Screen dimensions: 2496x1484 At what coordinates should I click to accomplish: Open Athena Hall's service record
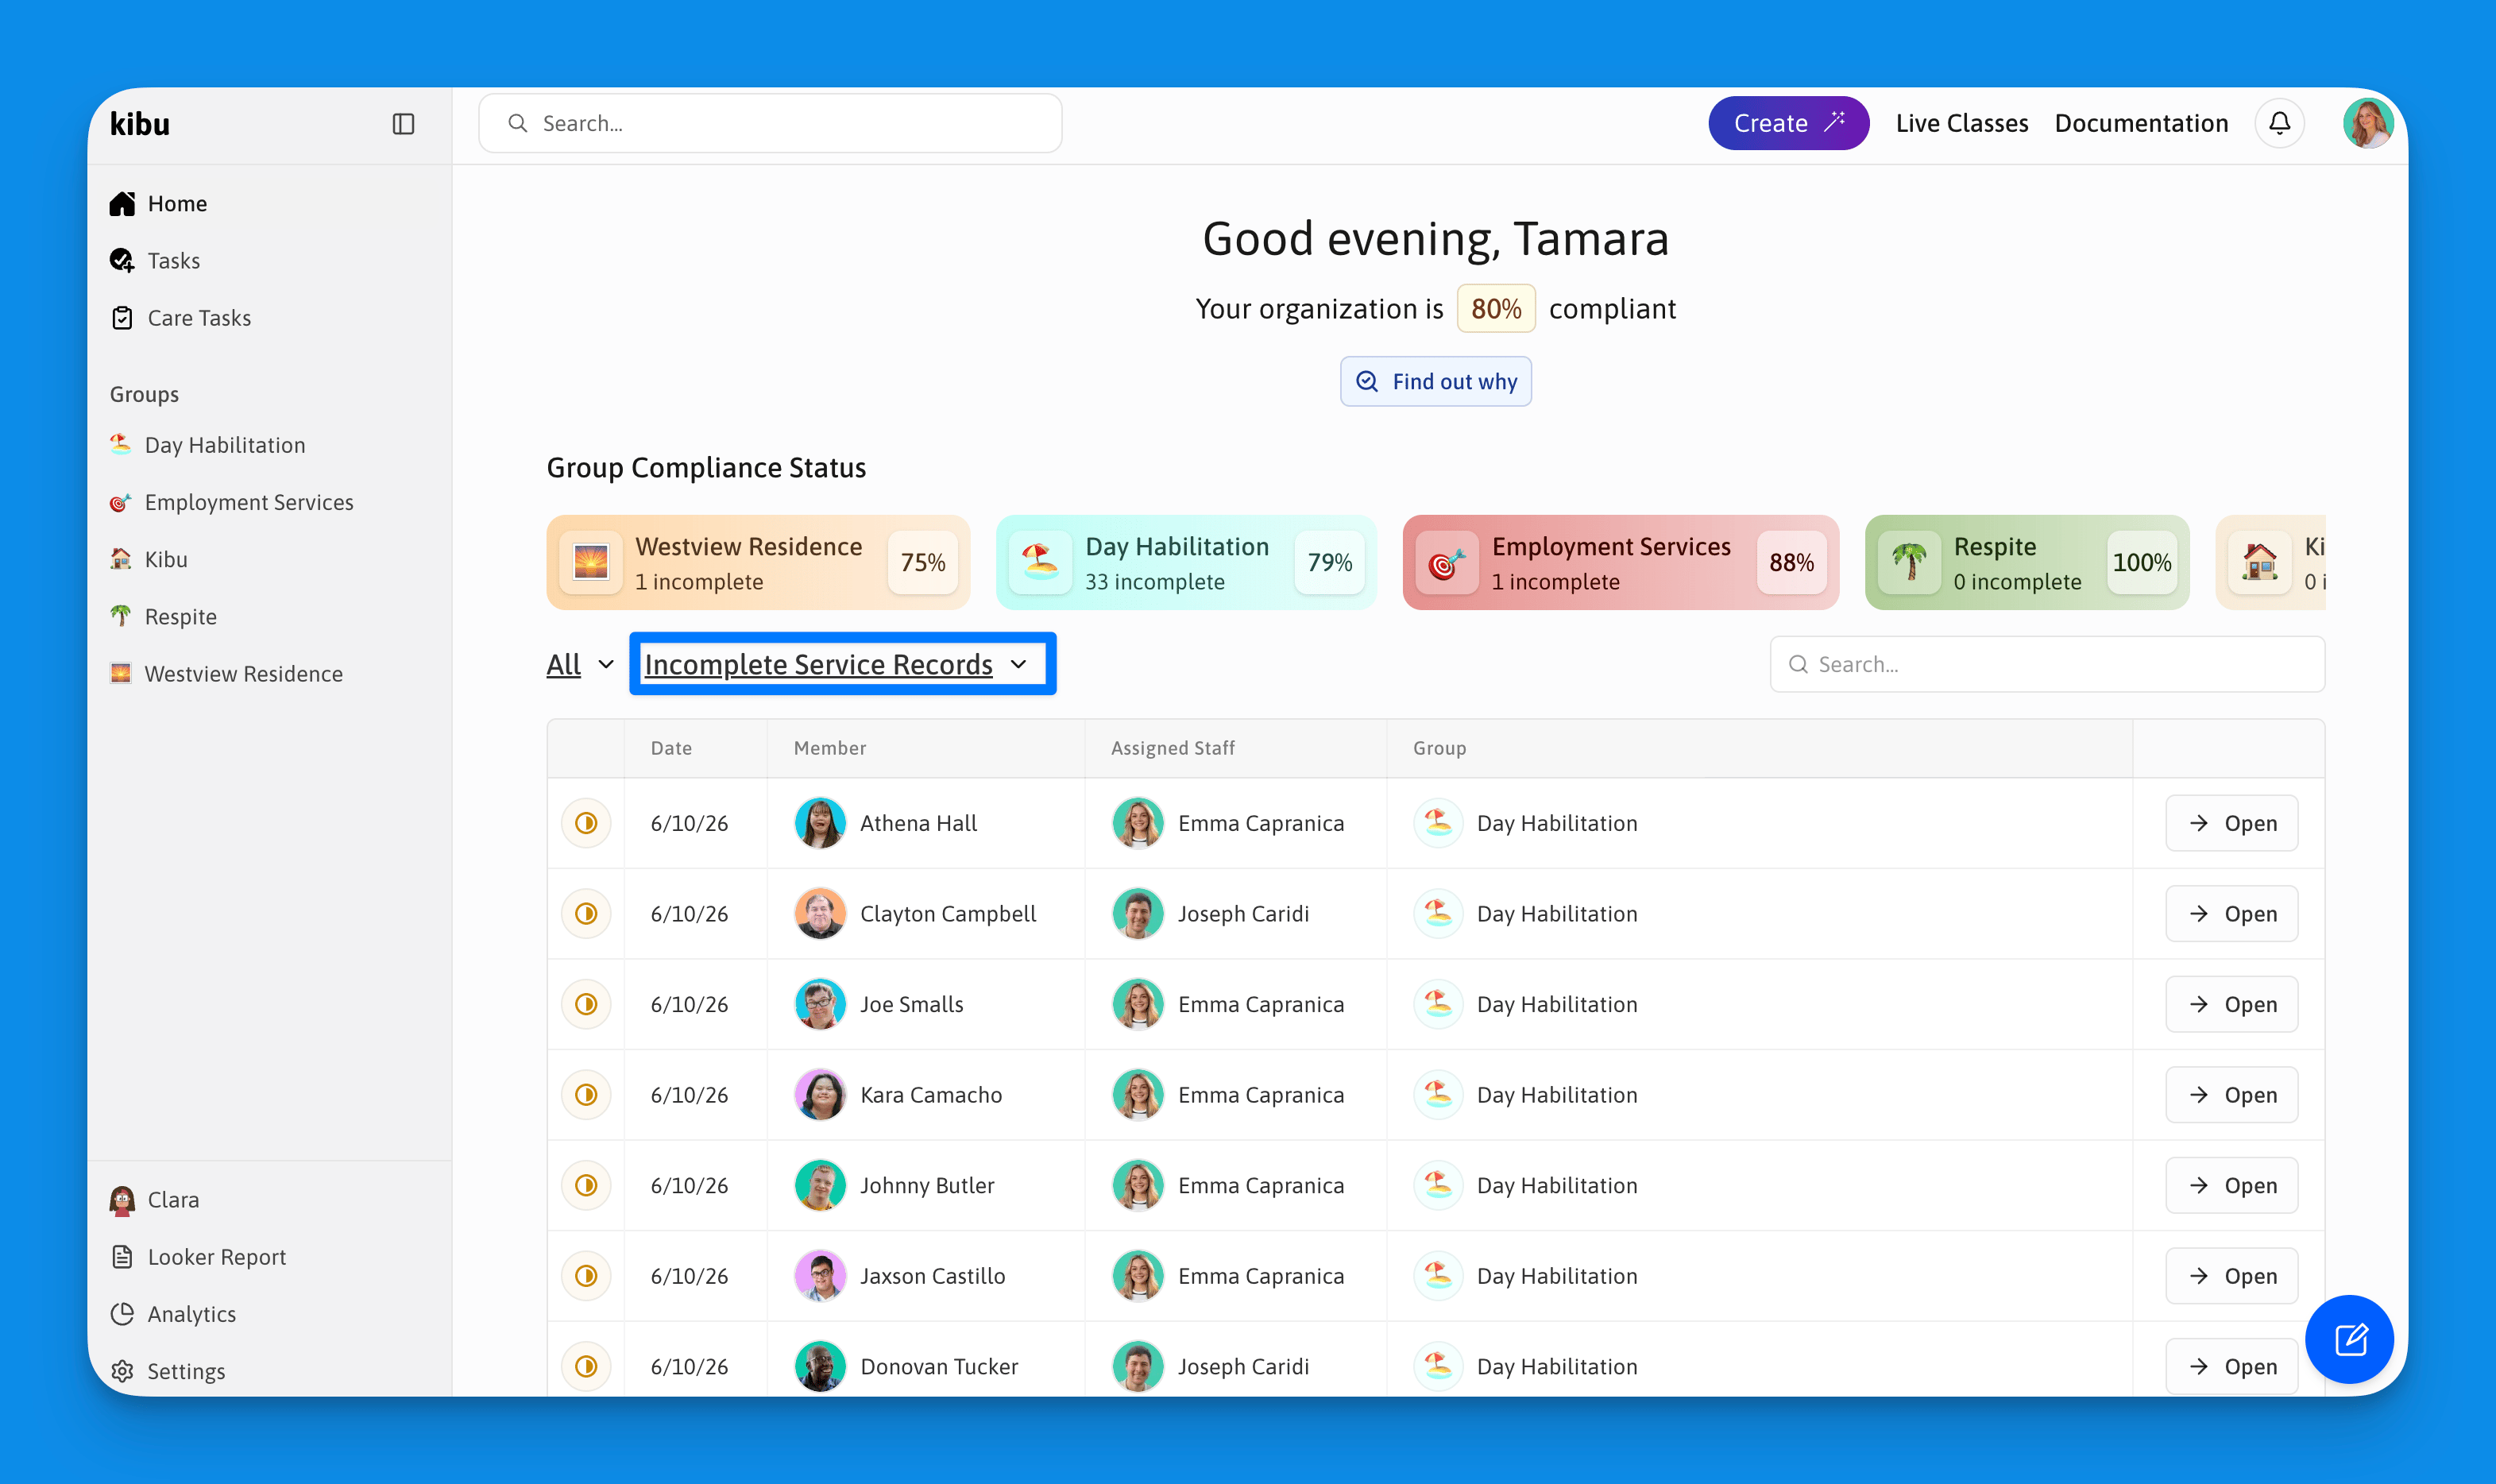pos(2231,822)
